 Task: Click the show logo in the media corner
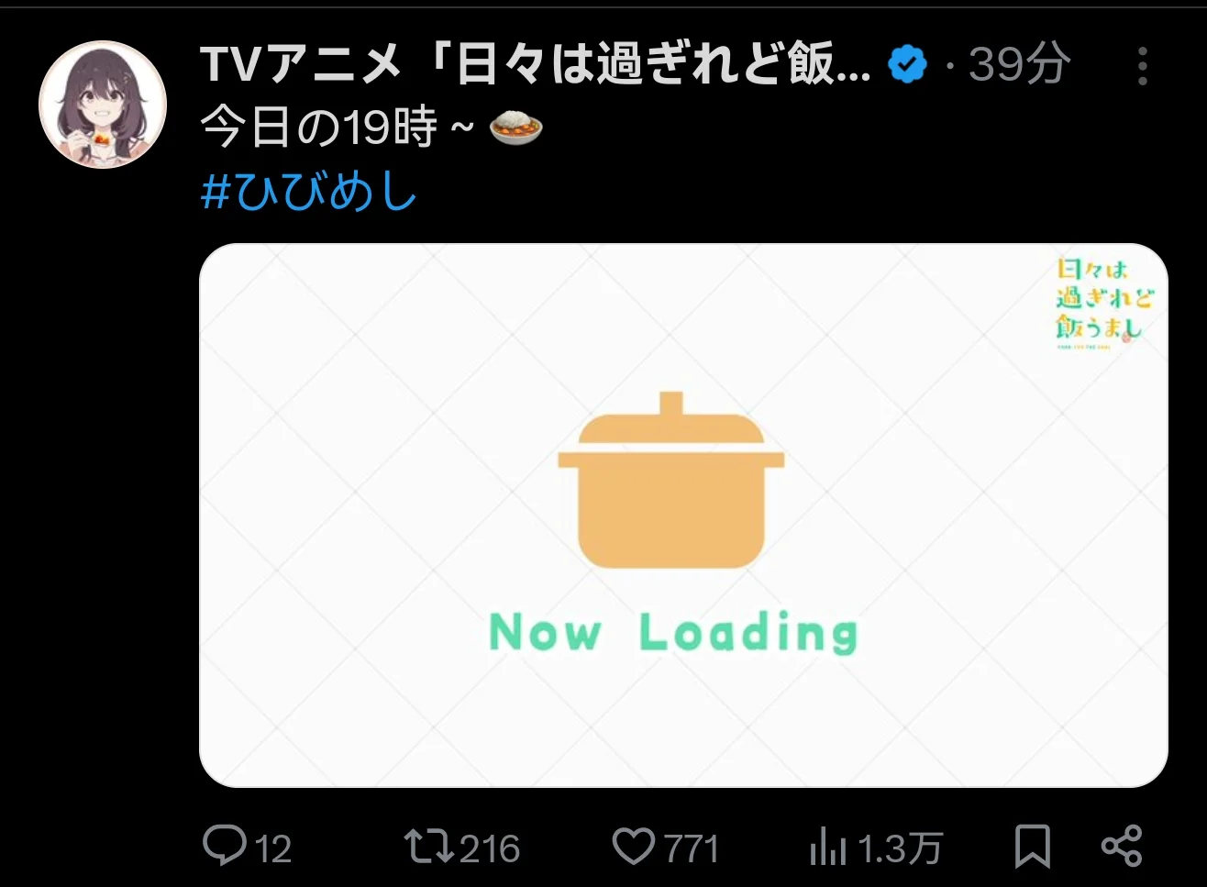(x=1104, y=304)
